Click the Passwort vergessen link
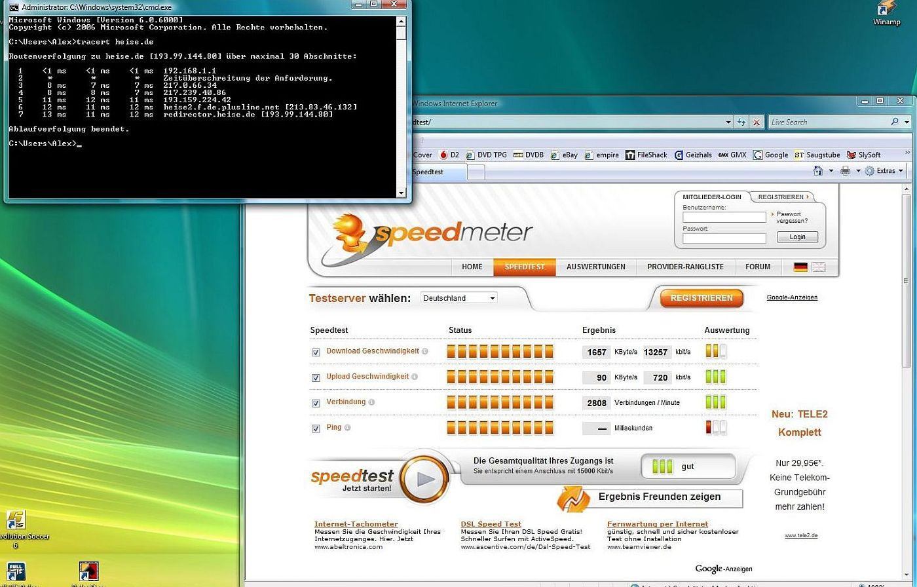This screenshot has height=587, width=917. pyautogui.click(x=792, y=218)
